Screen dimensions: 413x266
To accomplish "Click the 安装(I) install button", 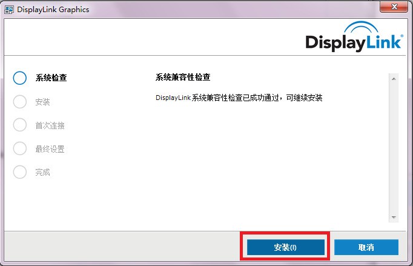I will pyautogui.click(x=285, y=247).
